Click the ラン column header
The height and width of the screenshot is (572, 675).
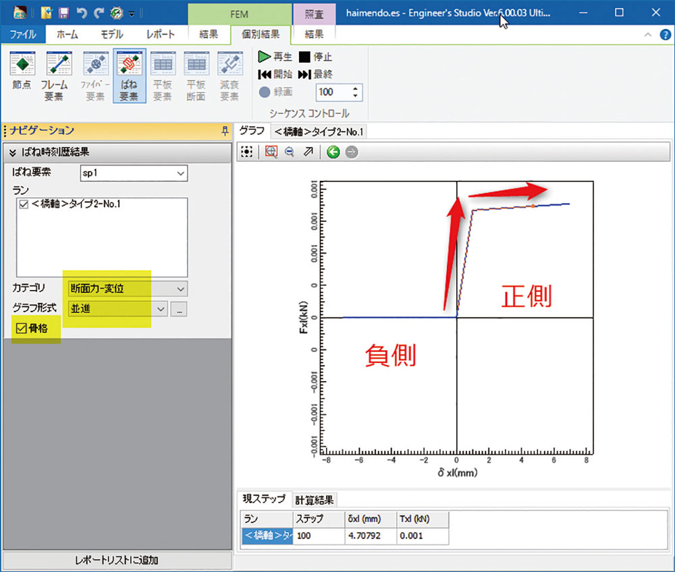(x=267, y=519)
